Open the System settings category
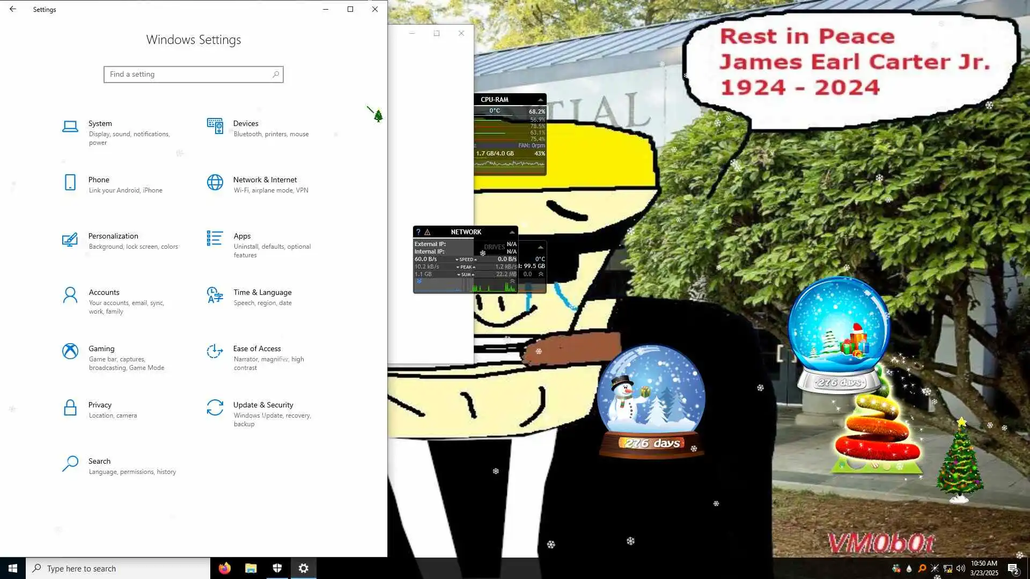The image size is (1030, 579). pyautogui.click(x=100, y=123)
